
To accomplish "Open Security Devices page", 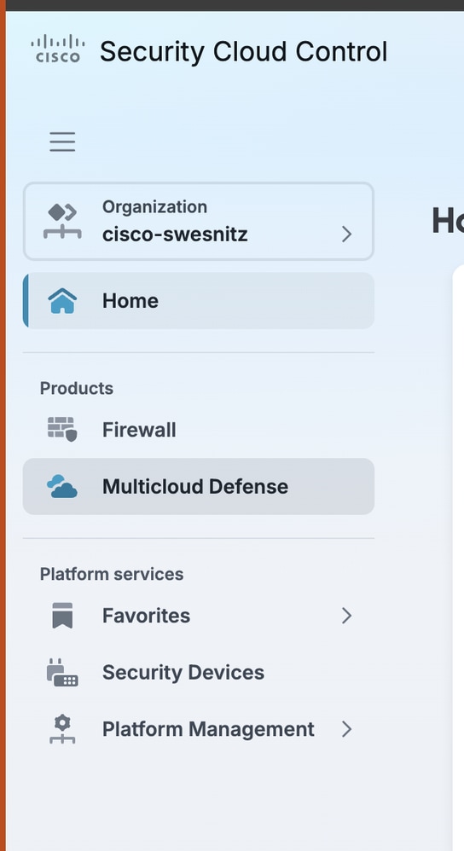I will pos(199,673).
